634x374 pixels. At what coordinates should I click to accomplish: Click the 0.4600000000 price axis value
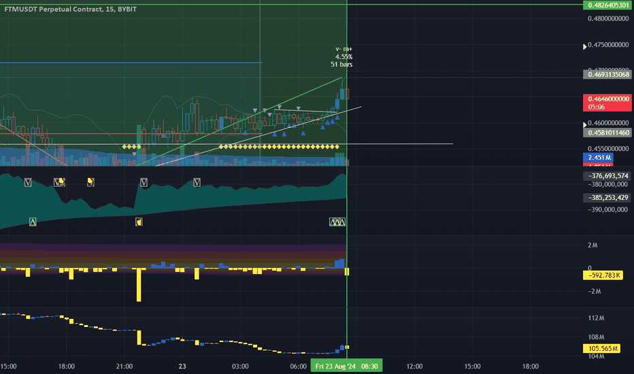[608, 123]
